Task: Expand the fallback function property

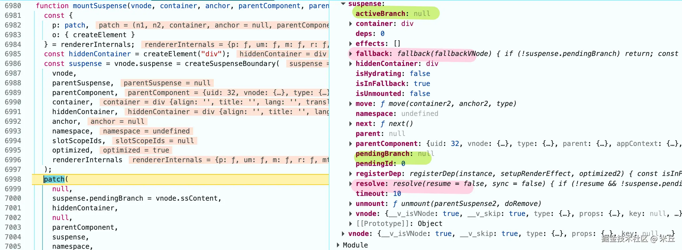Action: [350, 54]
